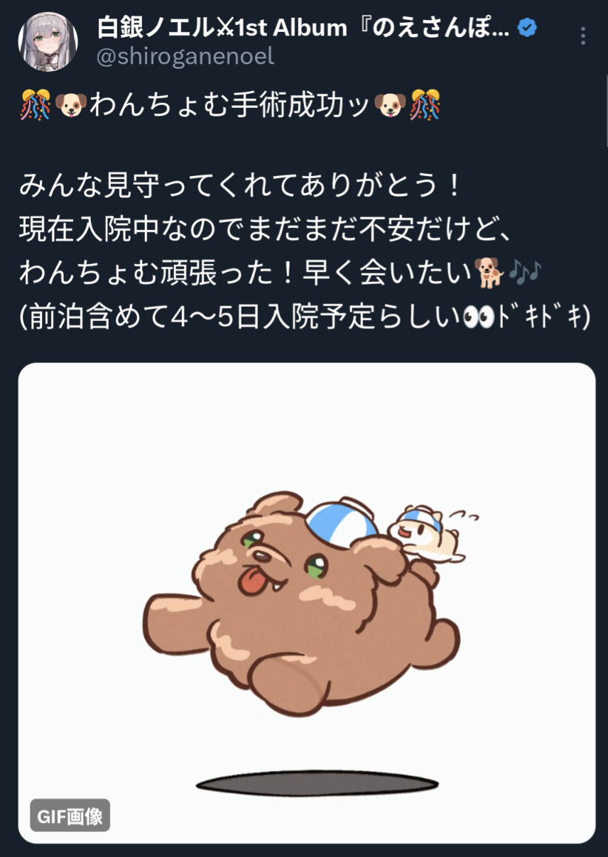Viewport: 608px width, 857px height.
Task: Click the blue and white beach ball
Action: [339, 526]
